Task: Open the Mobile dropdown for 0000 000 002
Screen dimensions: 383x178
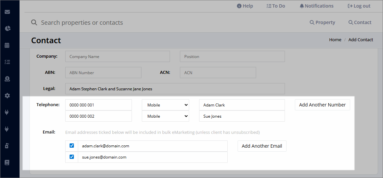Action: [165, 116]
